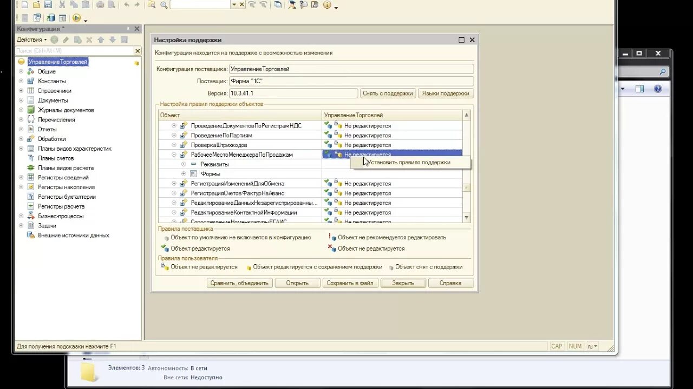Choose Установить правило поддержки from context menu
This screenshot has width=693, height=389.
coord(410,162)
